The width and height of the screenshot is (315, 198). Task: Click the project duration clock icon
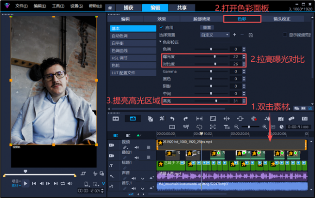tap(282, 127)
